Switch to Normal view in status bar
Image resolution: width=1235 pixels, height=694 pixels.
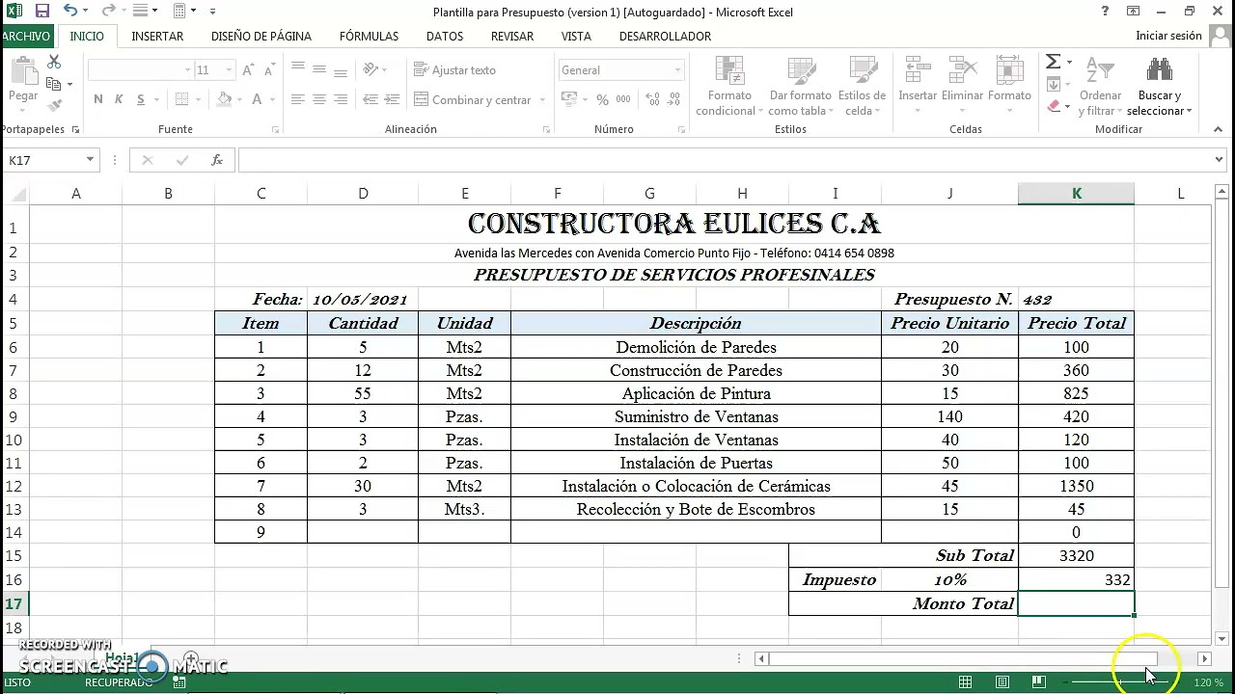pos(965,682)
